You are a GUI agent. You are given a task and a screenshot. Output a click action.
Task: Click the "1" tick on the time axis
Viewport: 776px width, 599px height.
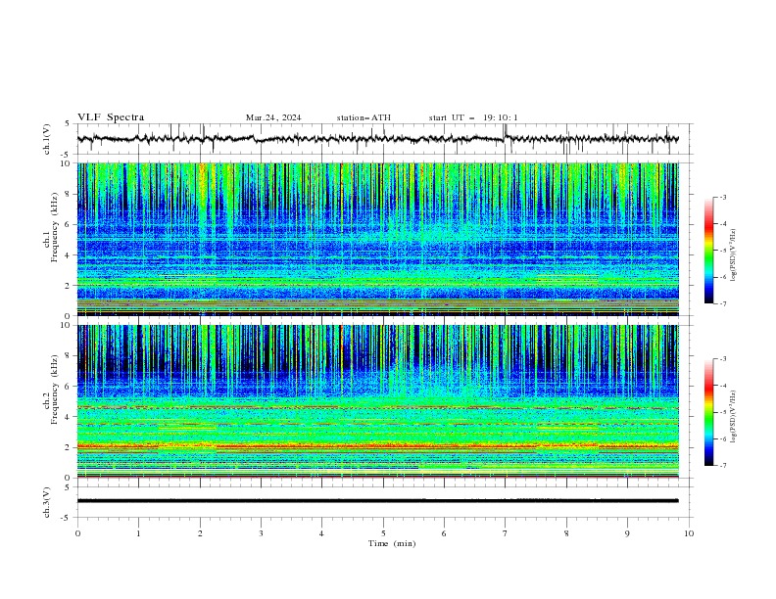coord(138,533)
